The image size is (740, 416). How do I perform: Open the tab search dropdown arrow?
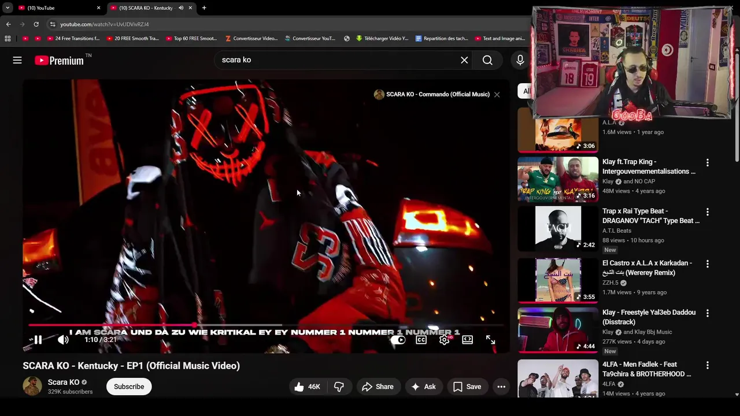click(8, 8)
